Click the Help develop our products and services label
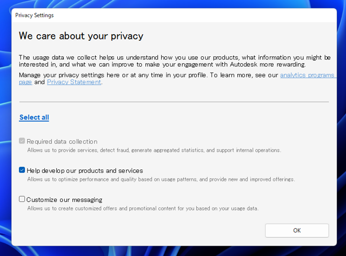This screenshot has width=346, height=256. (85, 170)
